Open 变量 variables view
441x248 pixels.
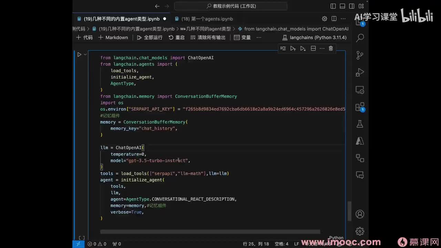point(243,38)
